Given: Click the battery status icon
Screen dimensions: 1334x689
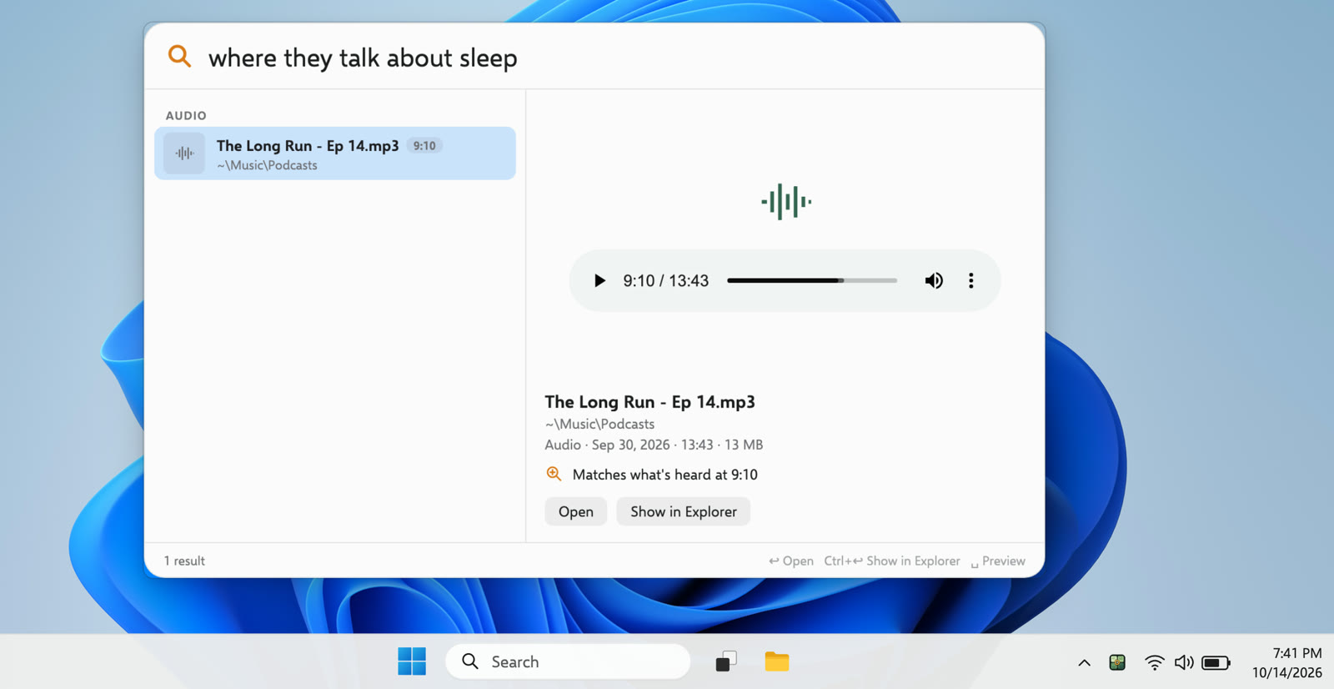Looking at the screenshot, I should [1216, 663].
